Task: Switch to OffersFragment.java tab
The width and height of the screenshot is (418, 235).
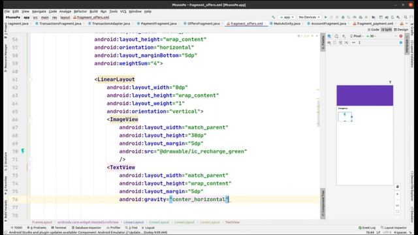Action: (202, 23)
